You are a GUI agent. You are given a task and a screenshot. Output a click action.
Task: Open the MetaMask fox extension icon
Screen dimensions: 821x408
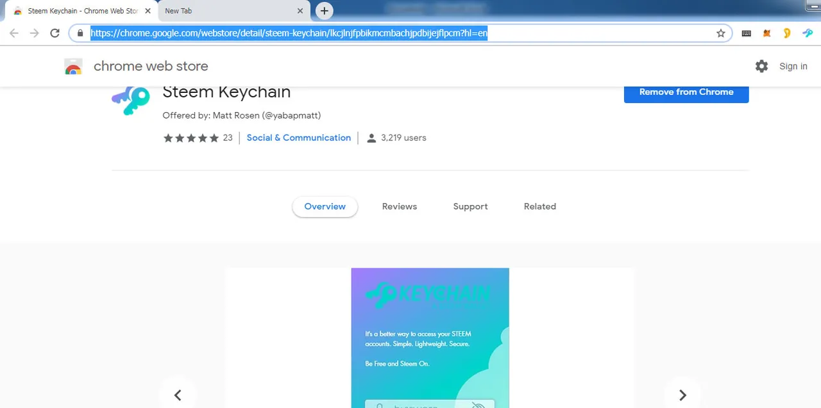tap(766, 33)
